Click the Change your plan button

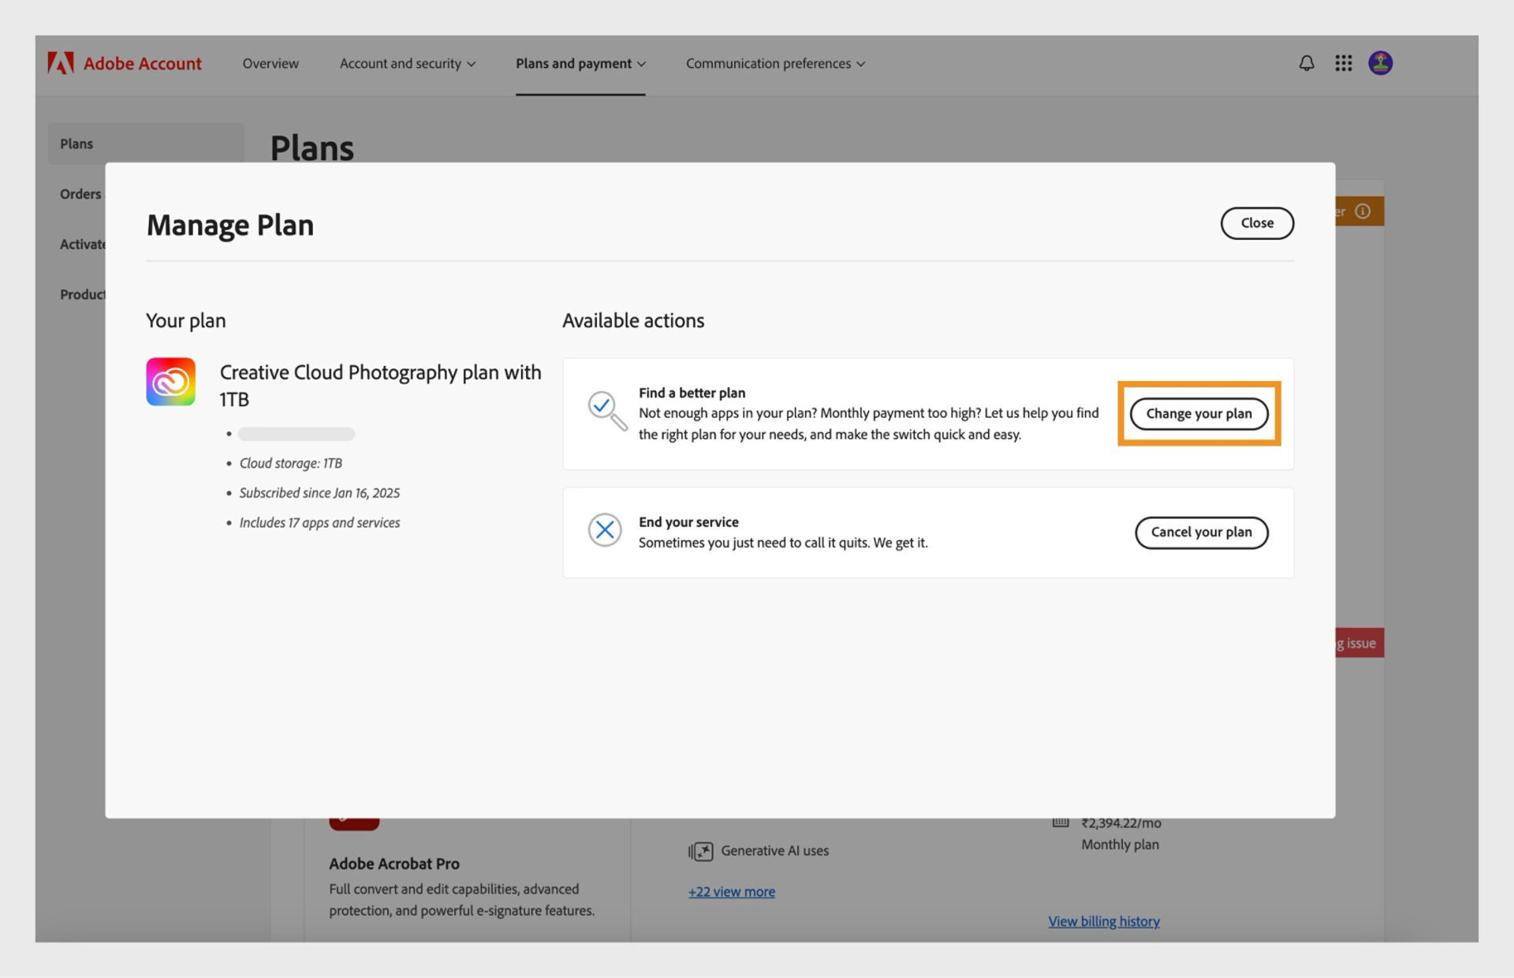click(x=1199, y=414)
